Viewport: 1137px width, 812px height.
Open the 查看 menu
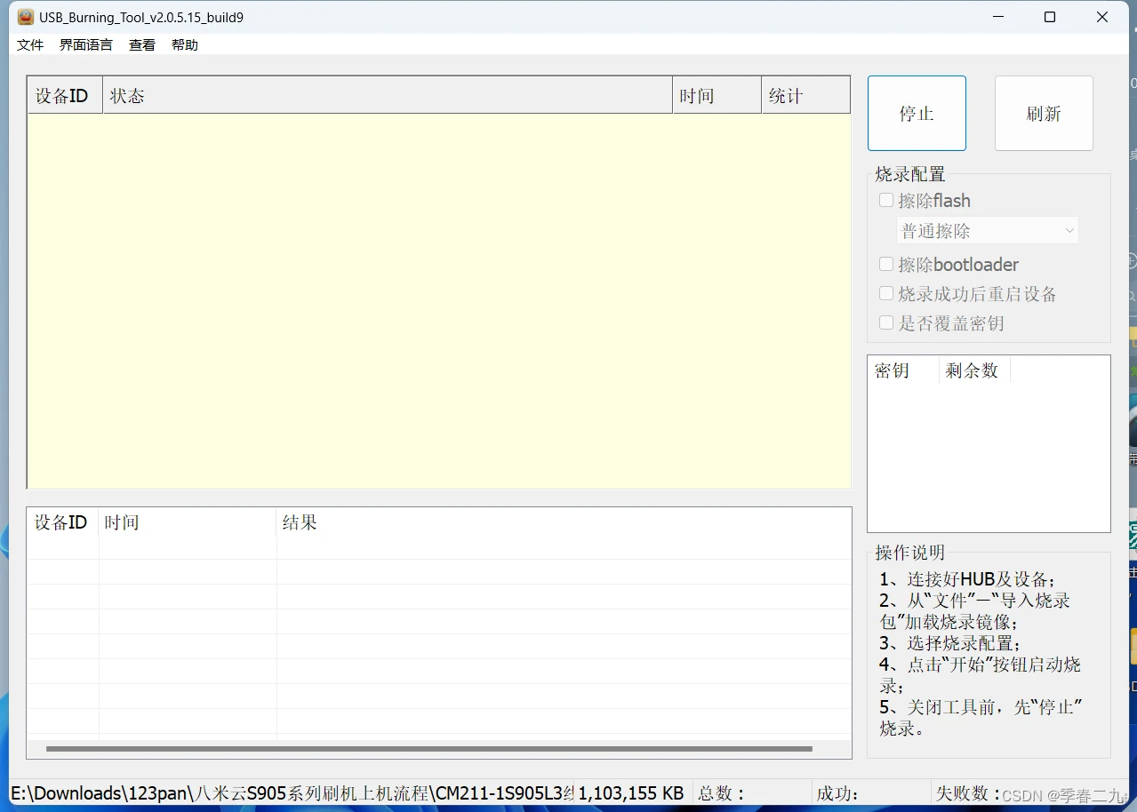142,44
